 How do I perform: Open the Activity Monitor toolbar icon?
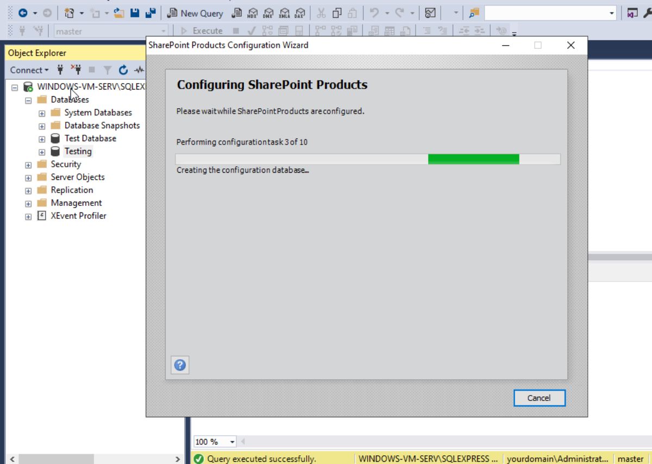pyautogui.click(x=430, y=13)
